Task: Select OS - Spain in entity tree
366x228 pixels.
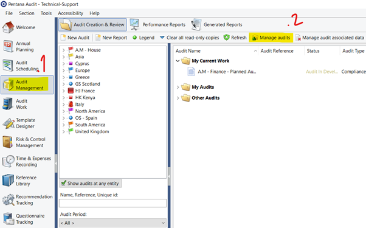Action: point(86,118)
